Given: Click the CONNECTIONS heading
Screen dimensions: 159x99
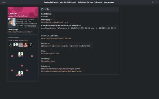Looking at the screenshot, I should coord(14,38).
